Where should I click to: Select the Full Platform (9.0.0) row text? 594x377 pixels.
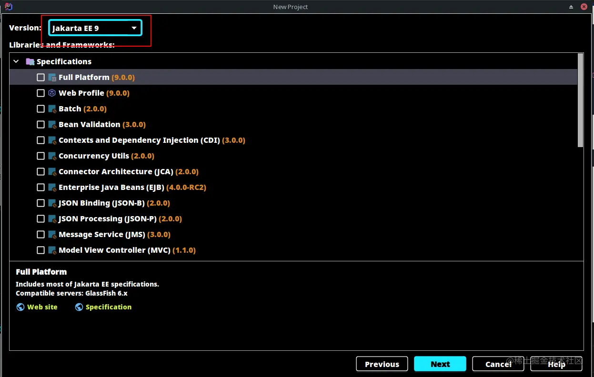(x=97, y=77)
